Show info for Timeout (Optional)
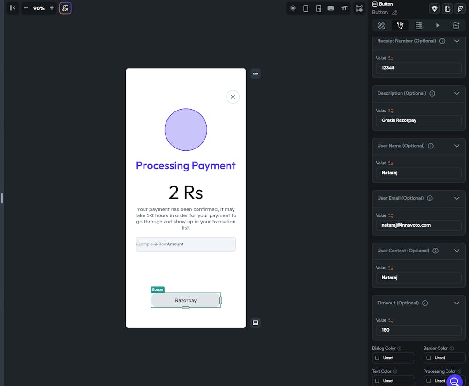 (x=425, y=303)
